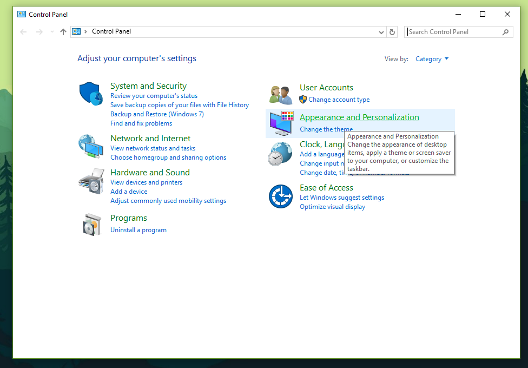Minimize the Control Panel window
Screen dimensions: 528x368
[458, 14]
